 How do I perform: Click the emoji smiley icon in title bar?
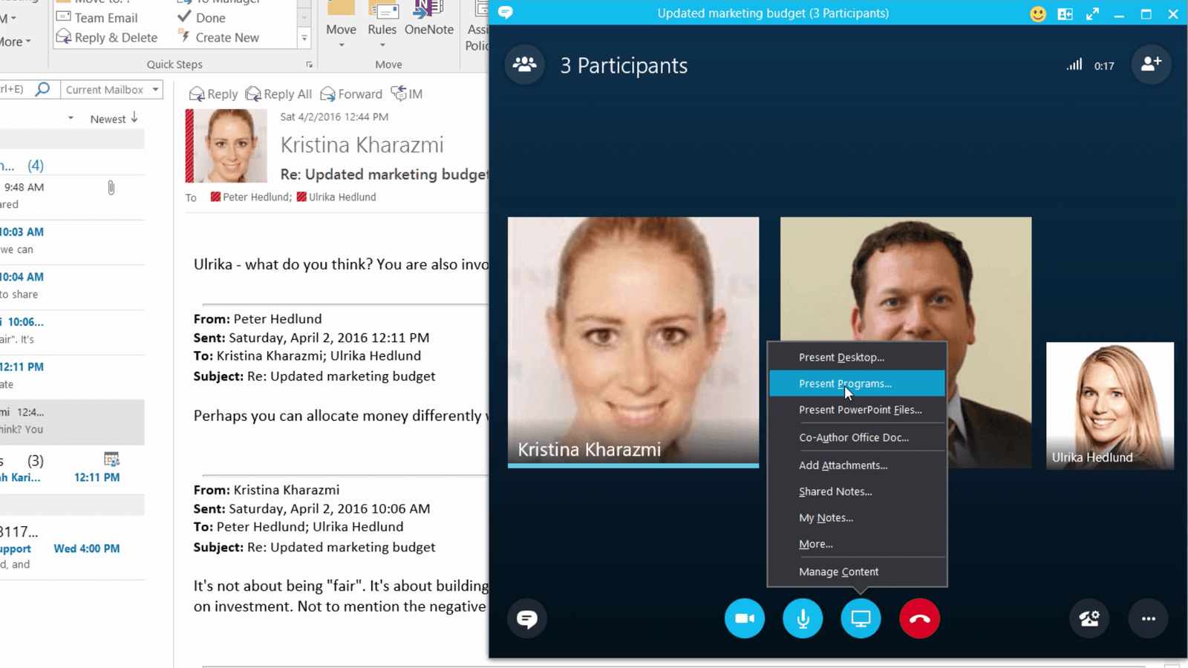tap(1037, 13)
